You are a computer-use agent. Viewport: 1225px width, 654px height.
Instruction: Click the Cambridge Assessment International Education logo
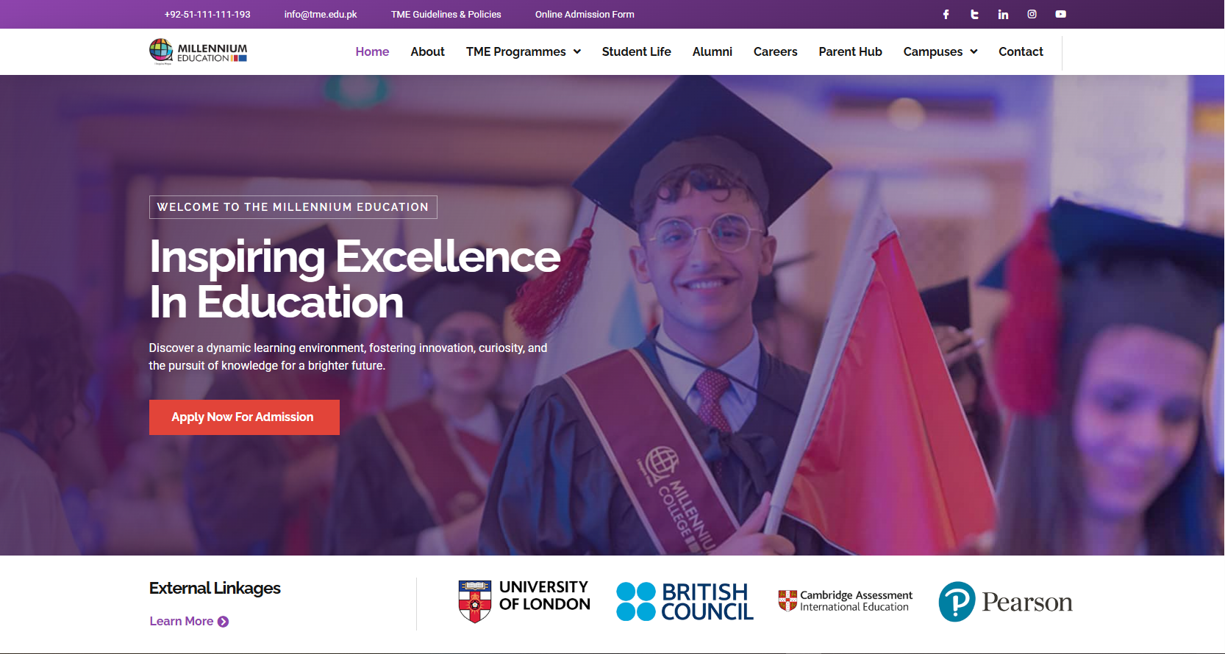click(x=846, y=601)
